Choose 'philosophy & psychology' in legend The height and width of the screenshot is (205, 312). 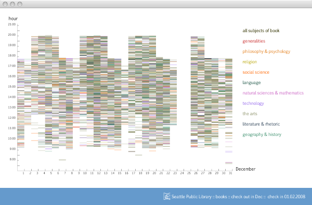click(x=266, y=51)
